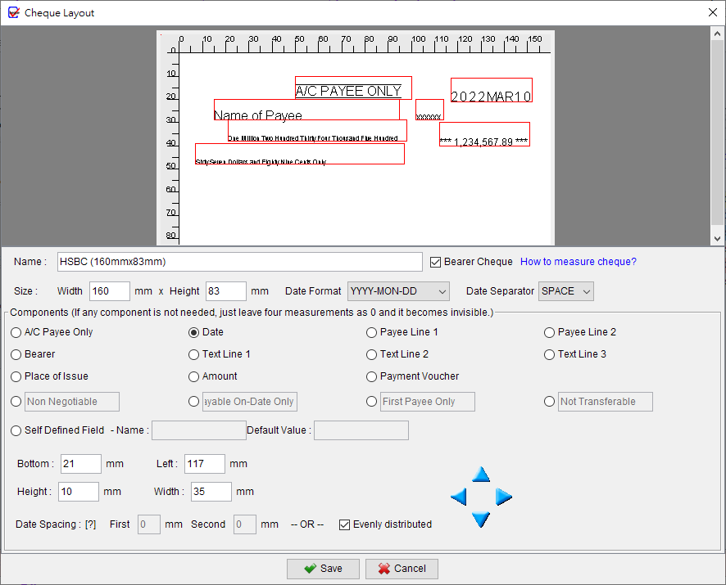726x585 pixels.
Task: Select the Amount component
Action: (x=194, y=376)
